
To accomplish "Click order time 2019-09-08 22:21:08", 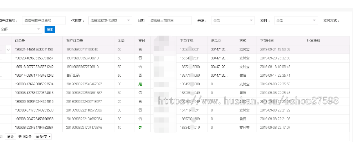I will tap(275, 119).
